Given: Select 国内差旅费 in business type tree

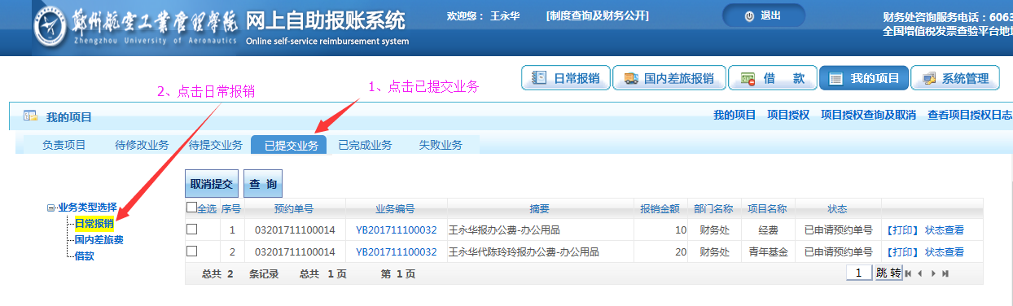Looking at the screenshot, I should pos(99,239).
